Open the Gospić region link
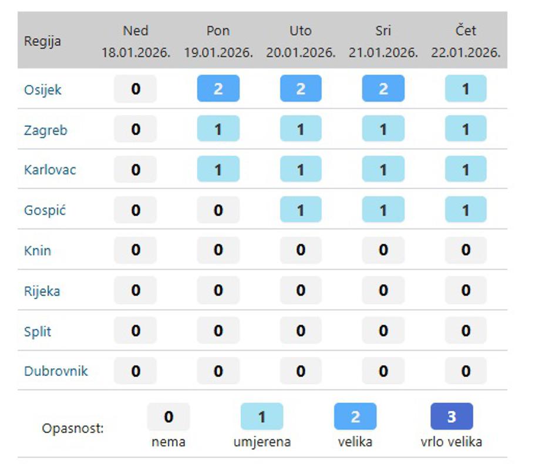 tap(45, 210)
